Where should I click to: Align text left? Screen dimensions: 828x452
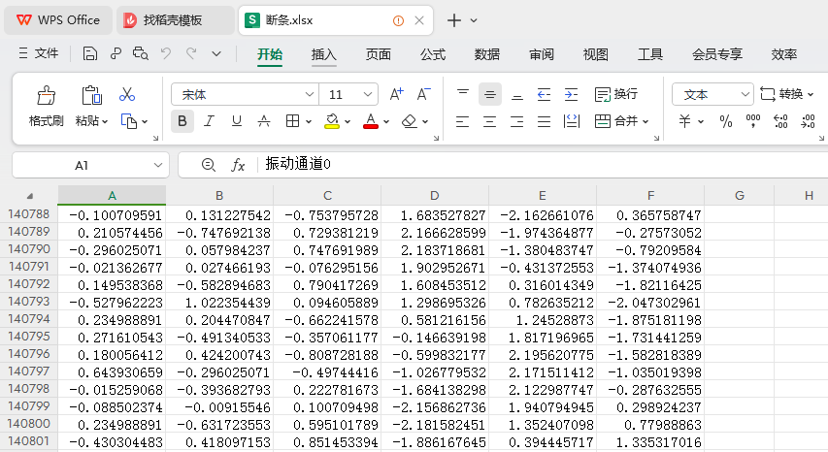(x=463, y=121)
